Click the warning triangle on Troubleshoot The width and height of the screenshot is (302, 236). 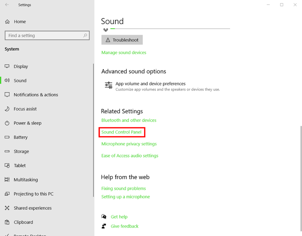tap(108, 40)
